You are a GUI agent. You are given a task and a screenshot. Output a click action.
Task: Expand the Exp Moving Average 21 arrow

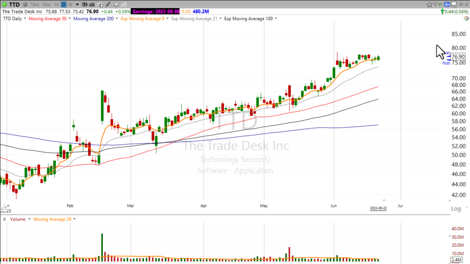pos(220,19)
